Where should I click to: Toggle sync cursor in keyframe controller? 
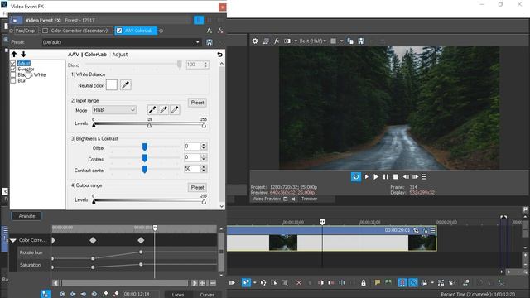(46, 294)
